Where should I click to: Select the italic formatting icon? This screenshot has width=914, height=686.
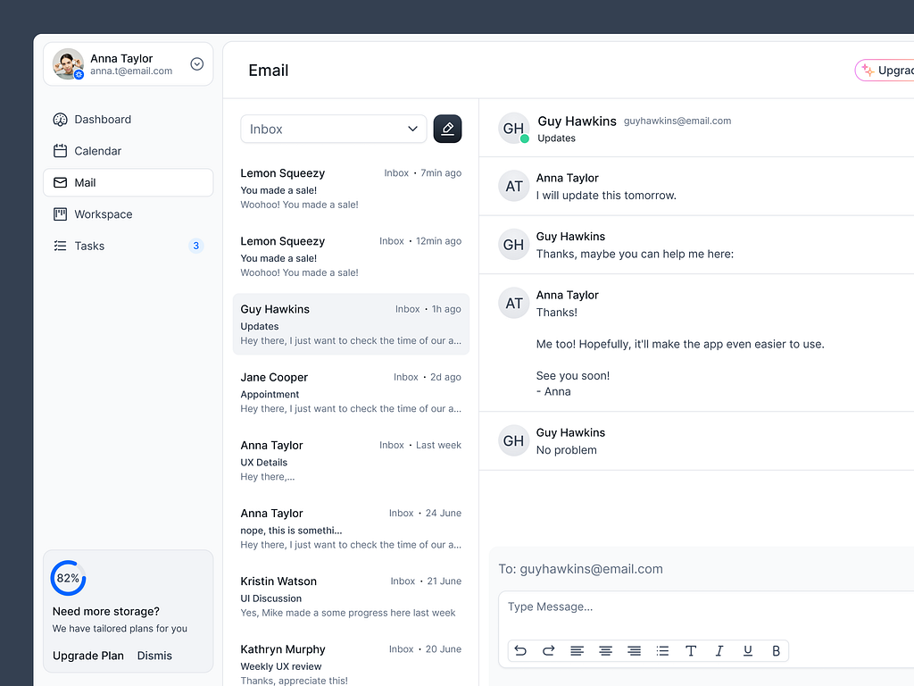(x=719, y=650)
